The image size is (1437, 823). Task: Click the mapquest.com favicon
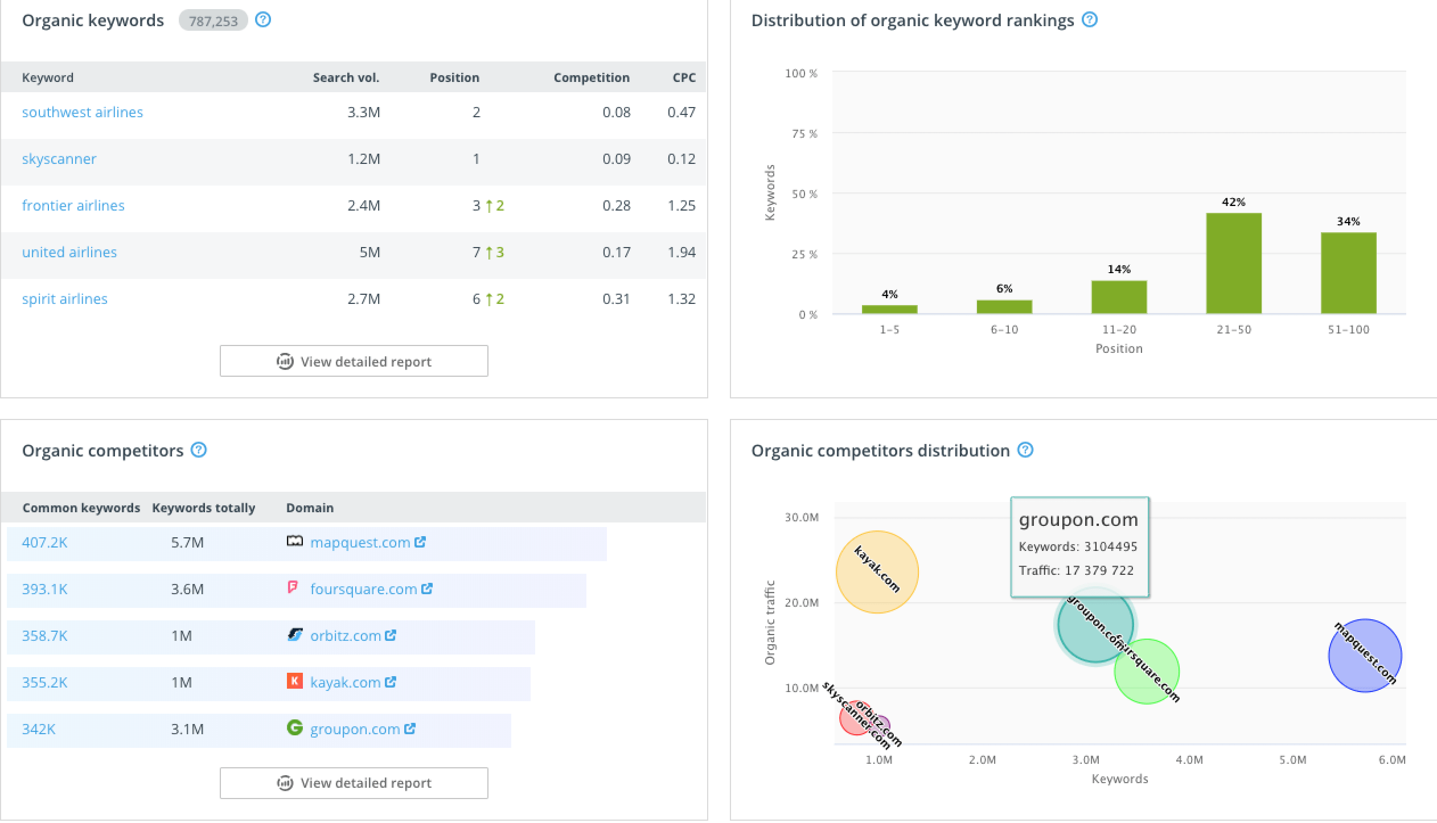click(294, 541)
